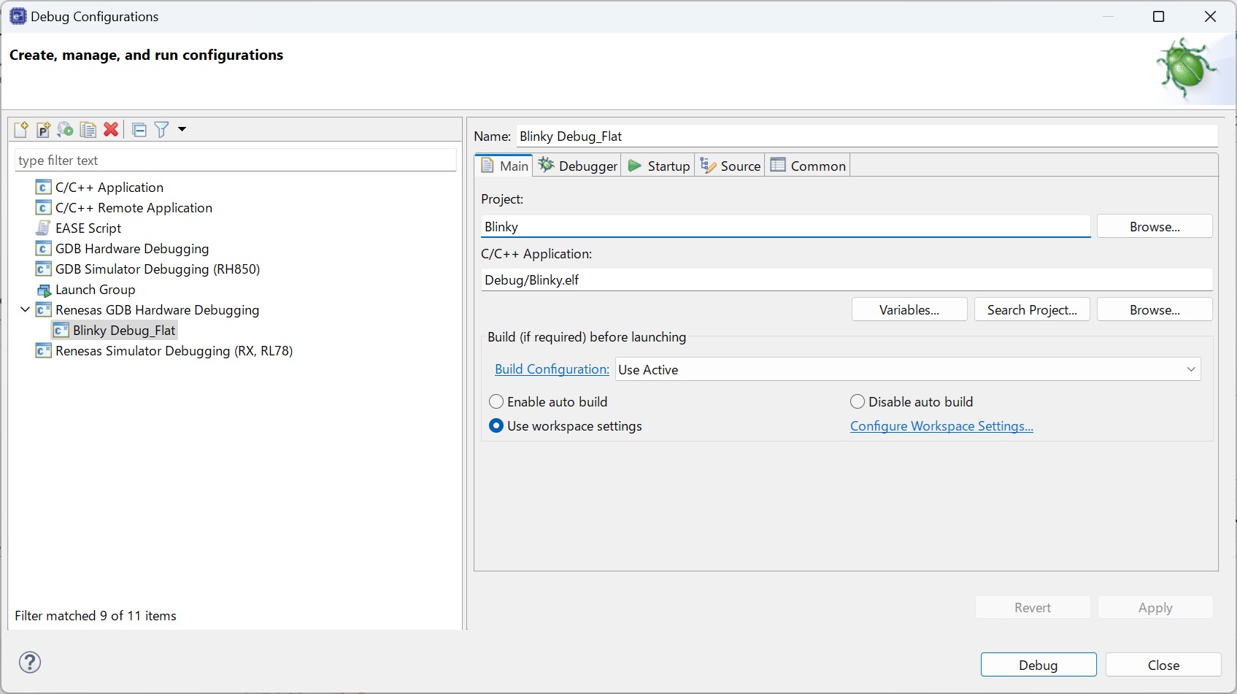The width and height of the screenshot is (1237, 694).
Task: Duplicate the selected launch configuration
Action: [x=88, y=129]
